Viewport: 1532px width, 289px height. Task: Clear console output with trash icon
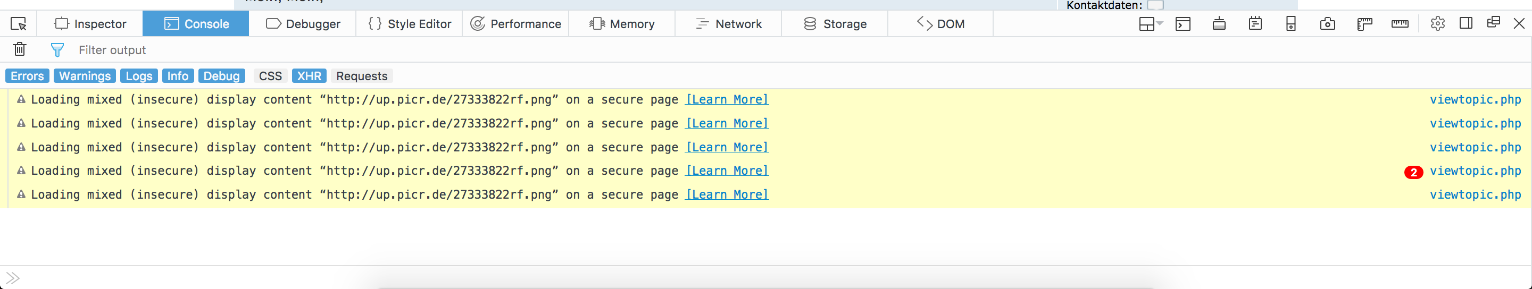tap(20, 49)
